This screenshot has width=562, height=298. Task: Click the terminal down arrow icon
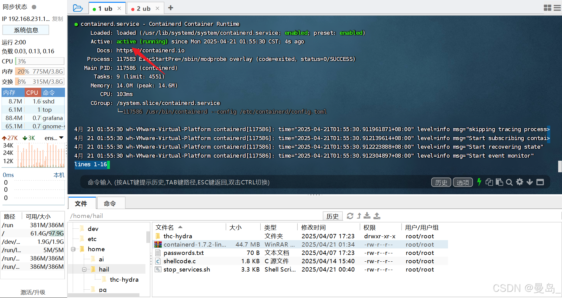[x=530, y=182]
